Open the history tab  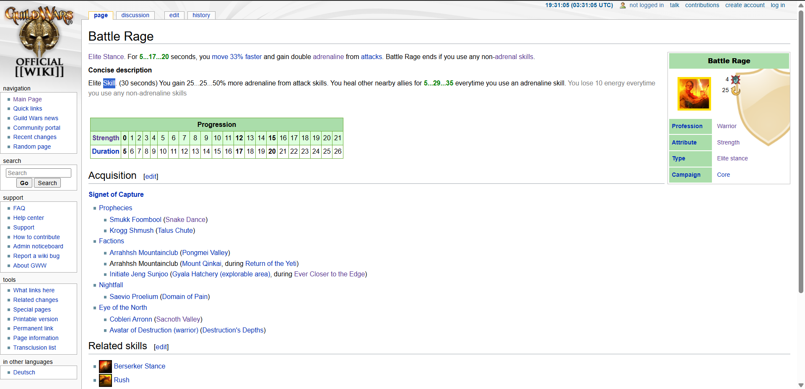201,15
